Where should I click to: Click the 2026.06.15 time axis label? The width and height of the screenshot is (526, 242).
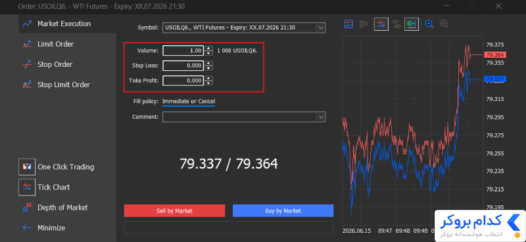357,231
